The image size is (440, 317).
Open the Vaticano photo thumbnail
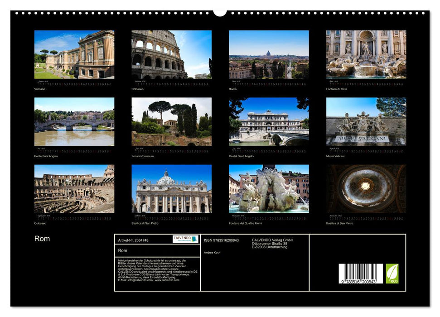[74, 55]
